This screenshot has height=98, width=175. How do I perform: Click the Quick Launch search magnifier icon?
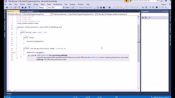158,1
